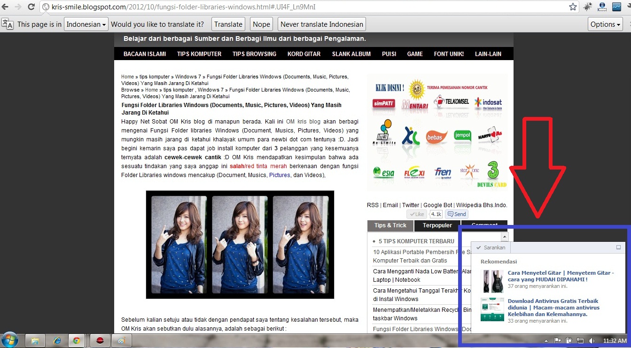The height and width of the screenshot is (348, 631).
Task: Click the Facebook Send button
Action: (x=456, y=214)
